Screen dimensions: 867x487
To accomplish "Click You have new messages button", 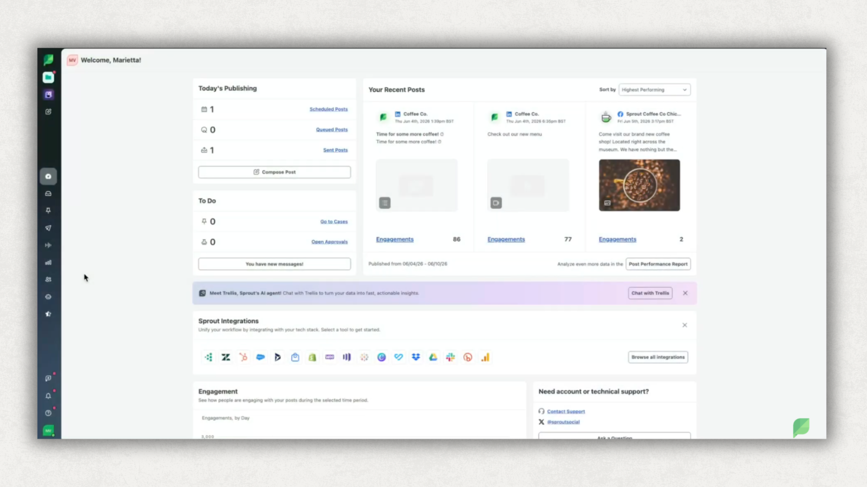I will pos(274,264).
